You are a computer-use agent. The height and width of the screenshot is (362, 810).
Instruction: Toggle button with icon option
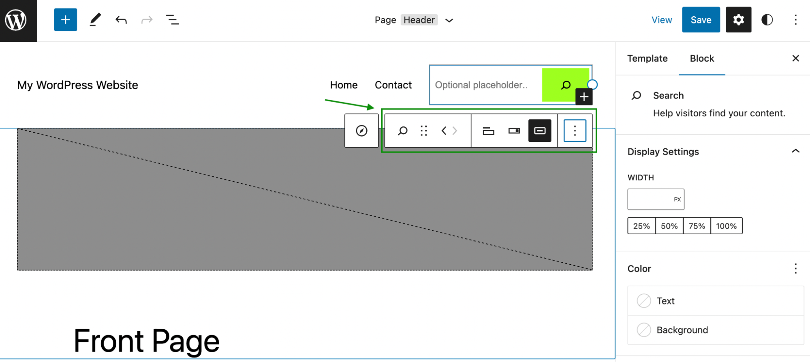[540, 131]
